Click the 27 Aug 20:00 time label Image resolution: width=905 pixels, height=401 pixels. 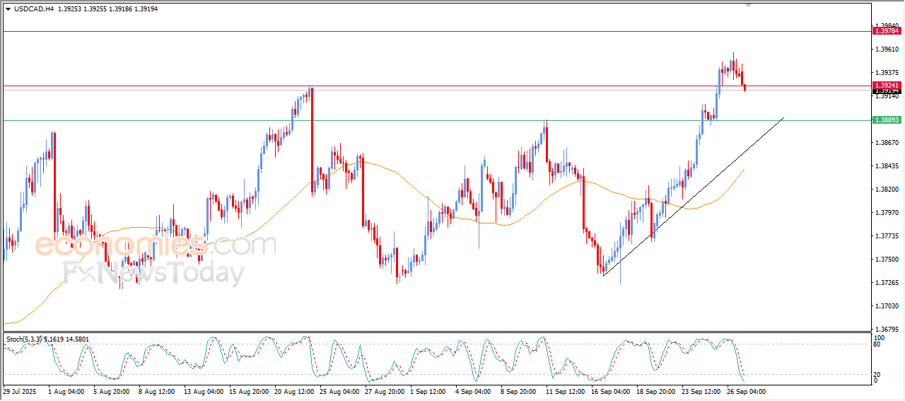[x=385, y=390]
